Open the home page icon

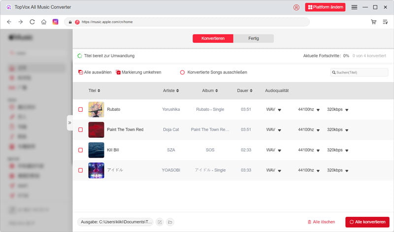coord(44,22)
